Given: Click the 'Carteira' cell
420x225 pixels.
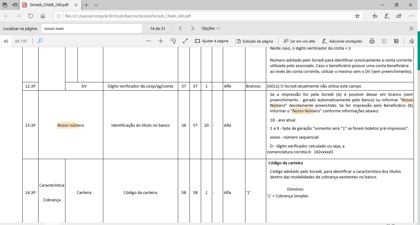Looking at the screenshot, I should pos(84,193).
